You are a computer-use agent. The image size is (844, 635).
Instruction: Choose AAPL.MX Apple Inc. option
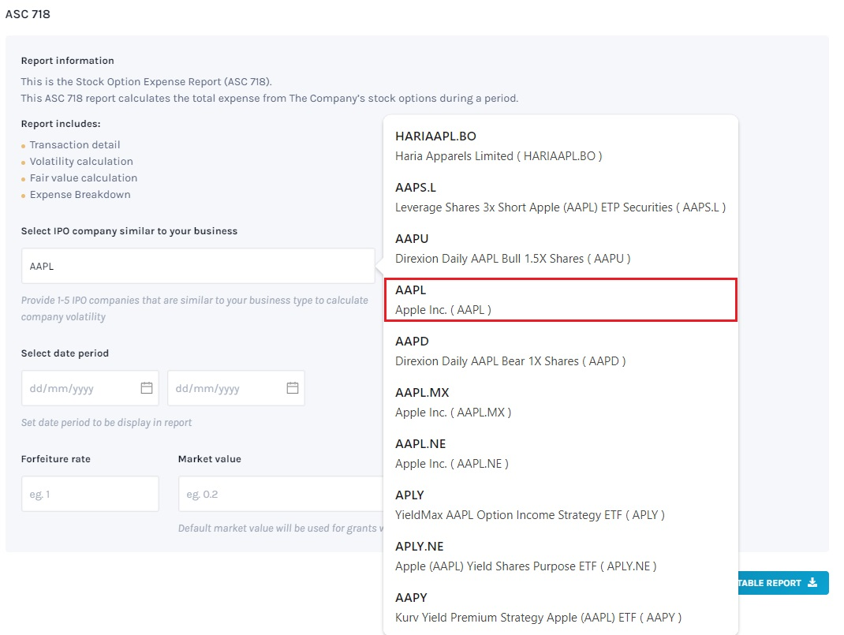pyautogui.click(x=560, y=402)
